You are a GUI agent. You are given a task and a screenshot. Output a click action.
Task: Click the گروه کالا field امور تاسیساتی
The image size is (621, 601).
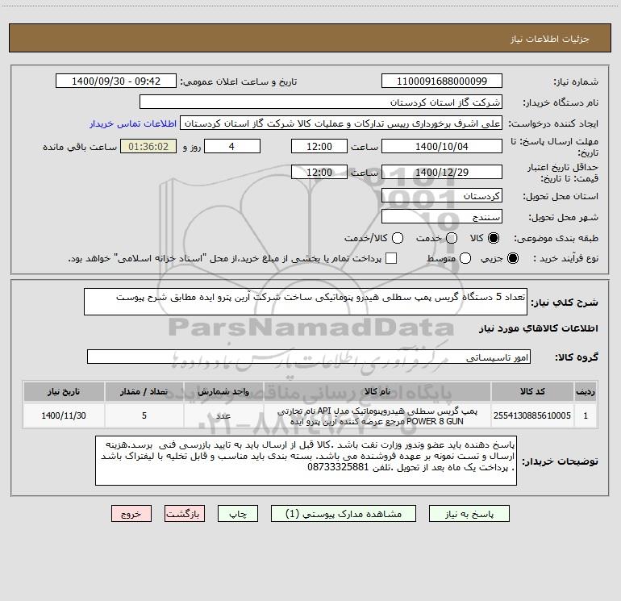click(309, 357)
